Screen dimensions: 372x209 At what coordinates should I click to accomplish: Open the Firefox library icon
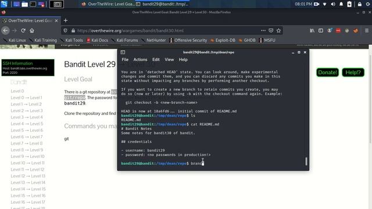click(x=312, y=31)
